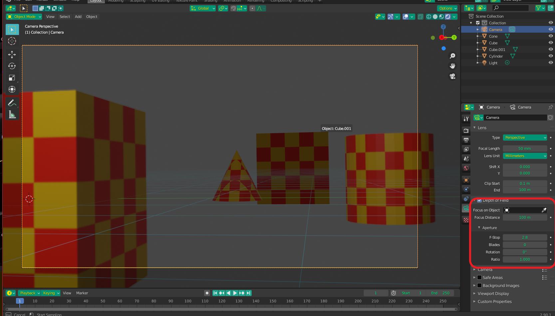The height and width of the screenshot is (316, 555).
Task: Activate the Annotate pencil tool
Action: (12, 103)
